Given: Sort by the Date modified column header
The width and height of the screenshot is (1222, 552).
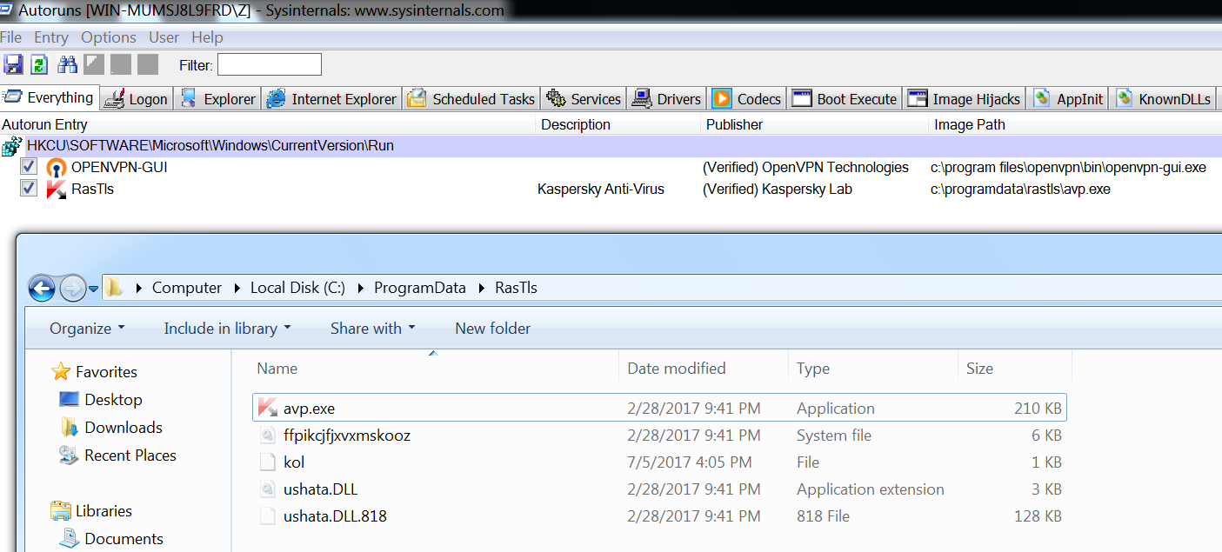Looking at the screenshot, I should pyautogui.click(x=704, y=369).
